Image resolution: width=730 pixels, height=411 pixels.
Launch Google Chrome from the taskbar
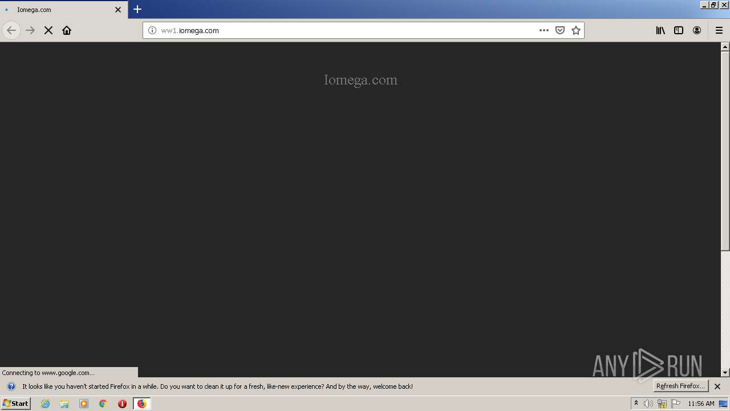103,404
